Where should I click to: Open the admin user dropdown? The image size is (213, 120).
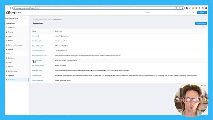click(x=202, y=12)
